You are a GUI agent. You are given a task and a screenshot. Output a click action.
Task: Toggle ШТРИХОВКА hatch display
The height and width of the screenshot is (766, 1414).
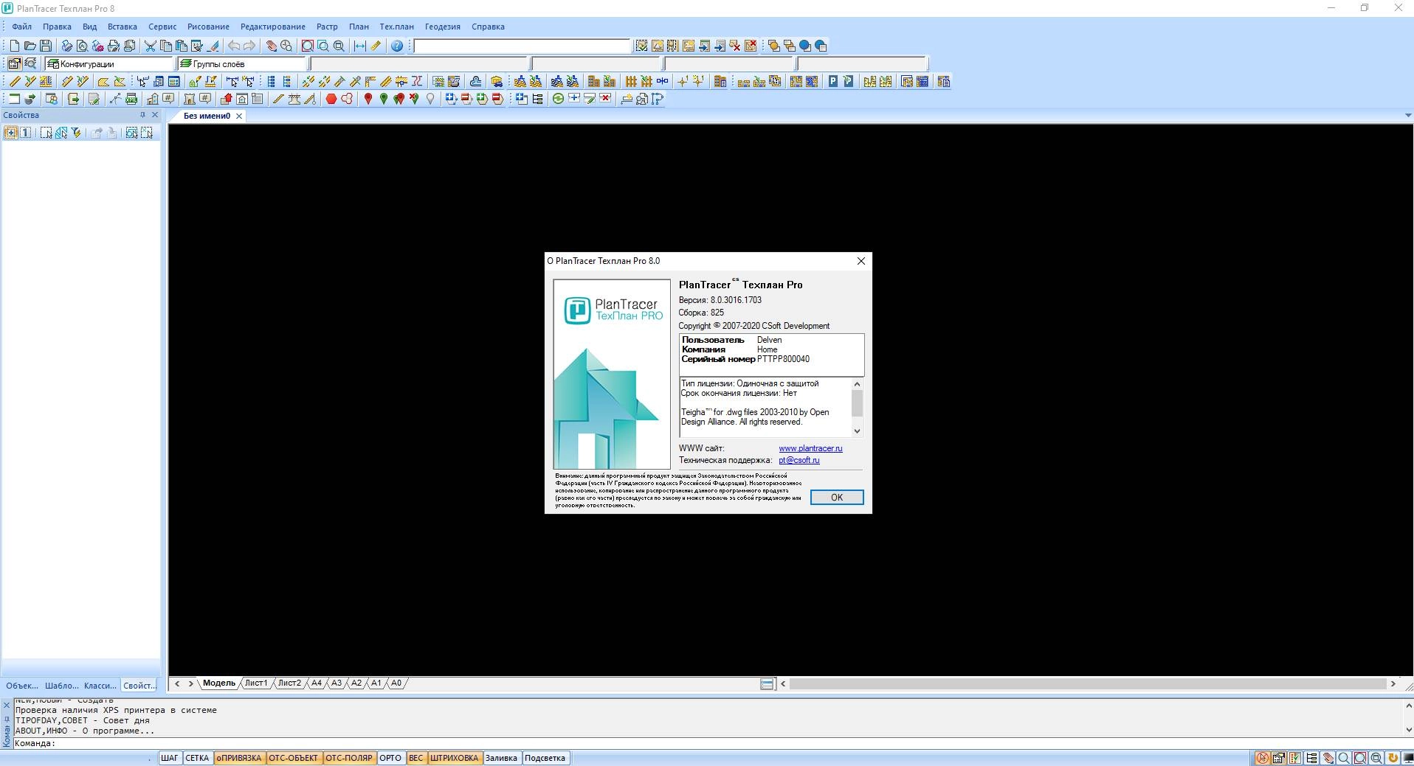[454, 758]
